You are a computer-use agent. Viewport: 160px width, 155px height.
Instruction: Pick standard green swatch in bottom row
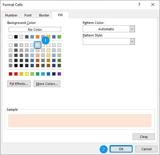[38, 74]
